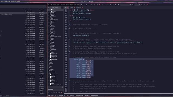
Task: Close the sxhkdrc editor tab
Action: pyautogui.click(x=74, y=8)
